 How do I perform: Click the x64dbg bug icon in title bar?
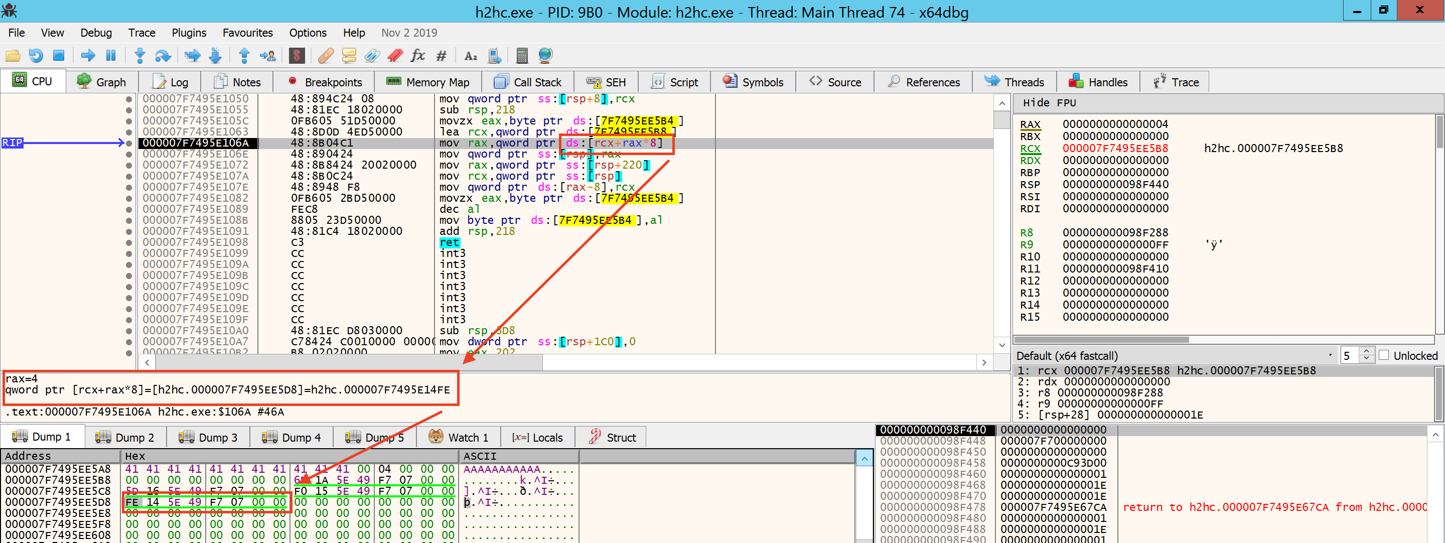point(10,11)
